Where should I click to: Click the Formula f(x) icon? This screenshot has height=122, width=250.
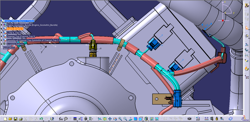[61, 119]
